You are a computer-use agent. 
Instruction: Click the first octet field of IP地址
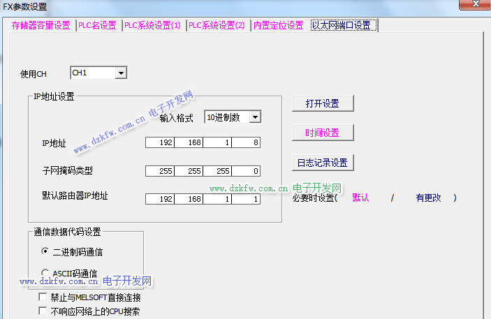(160, 143)
